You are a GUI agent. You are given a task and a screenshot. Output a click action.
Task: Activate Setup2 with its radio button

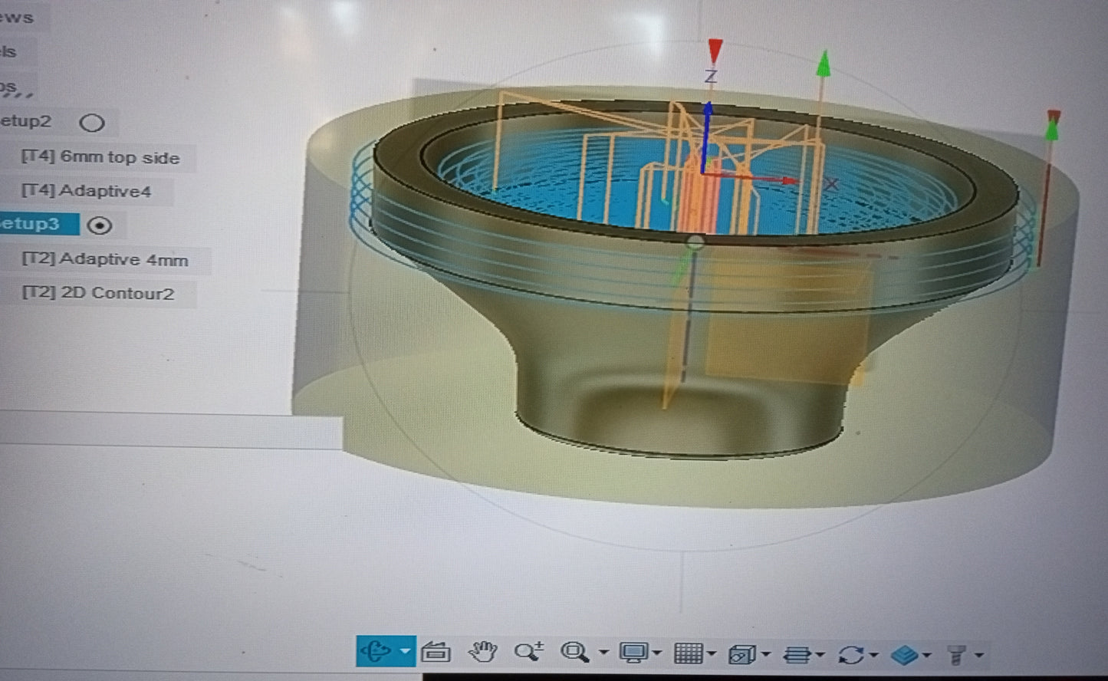tap(92, 123)
